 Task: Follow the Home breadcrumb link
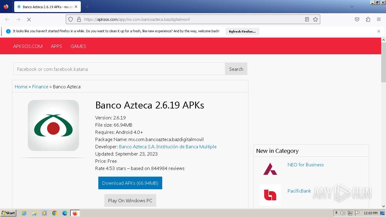click(x=21, y=86)
